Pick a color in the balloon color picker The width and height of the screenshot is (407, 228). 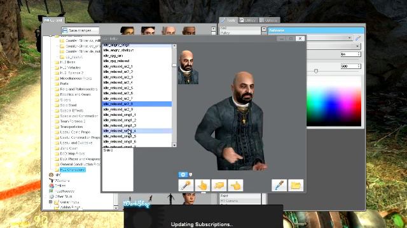tap(334, 101)
